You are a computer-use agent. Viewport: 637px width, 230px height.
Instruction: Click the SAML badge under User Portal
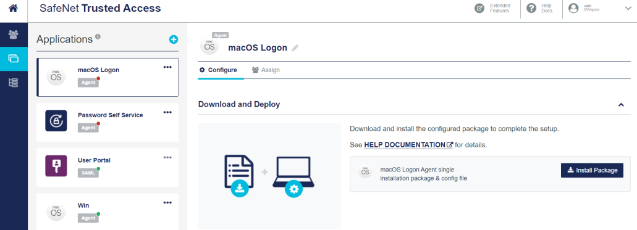click(x=88, y=173)
